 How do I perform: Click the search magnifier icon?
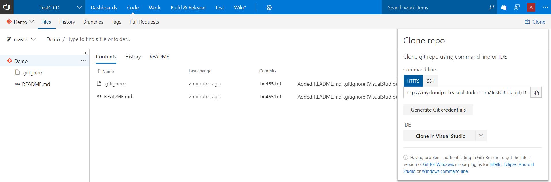tap(491, 7)
